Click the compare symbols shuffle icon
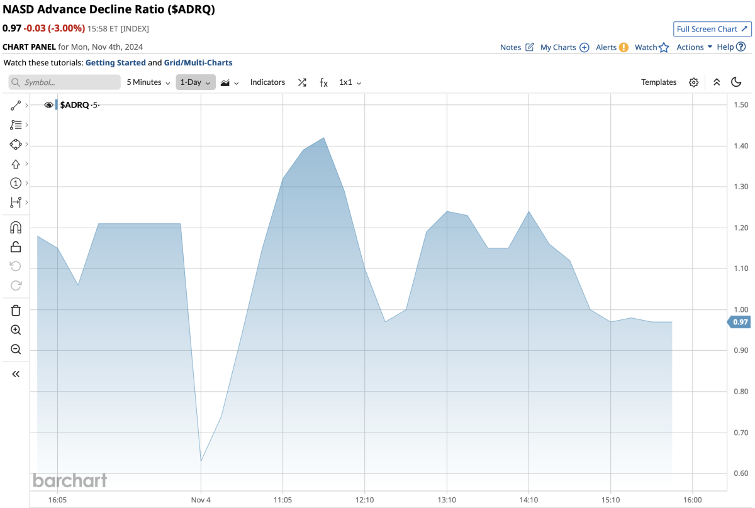 click(302, 82)
